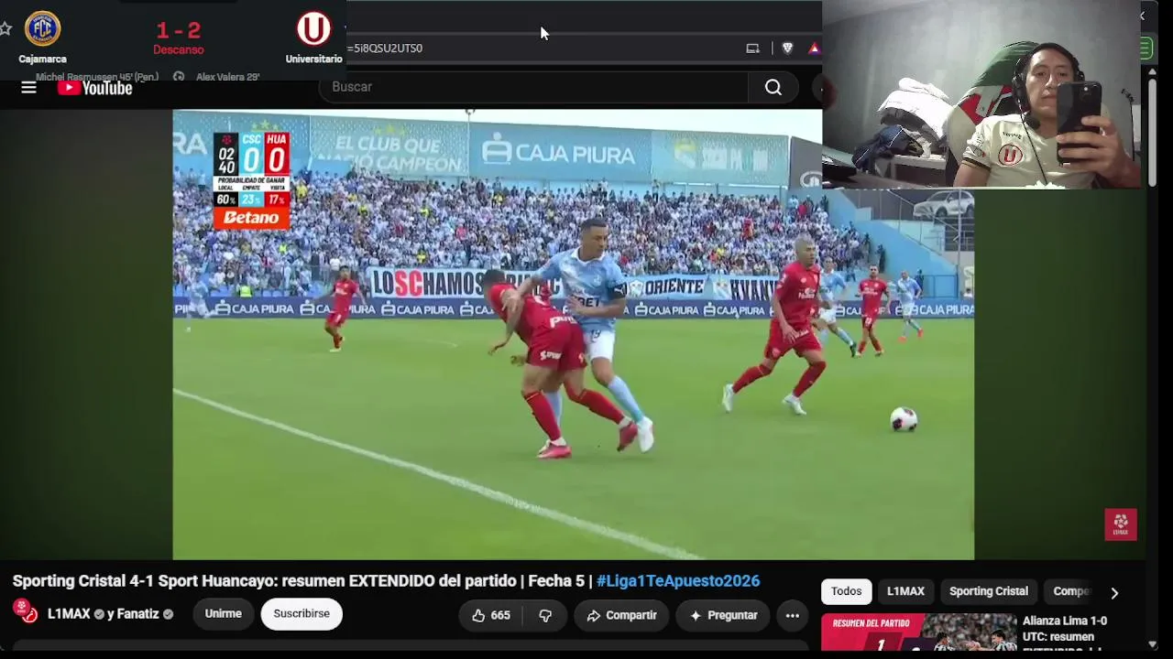Click the page scrollbar down arrow
This screenshot has width=1173, height=659.
pyautogui.click(x=1153, y=644)
